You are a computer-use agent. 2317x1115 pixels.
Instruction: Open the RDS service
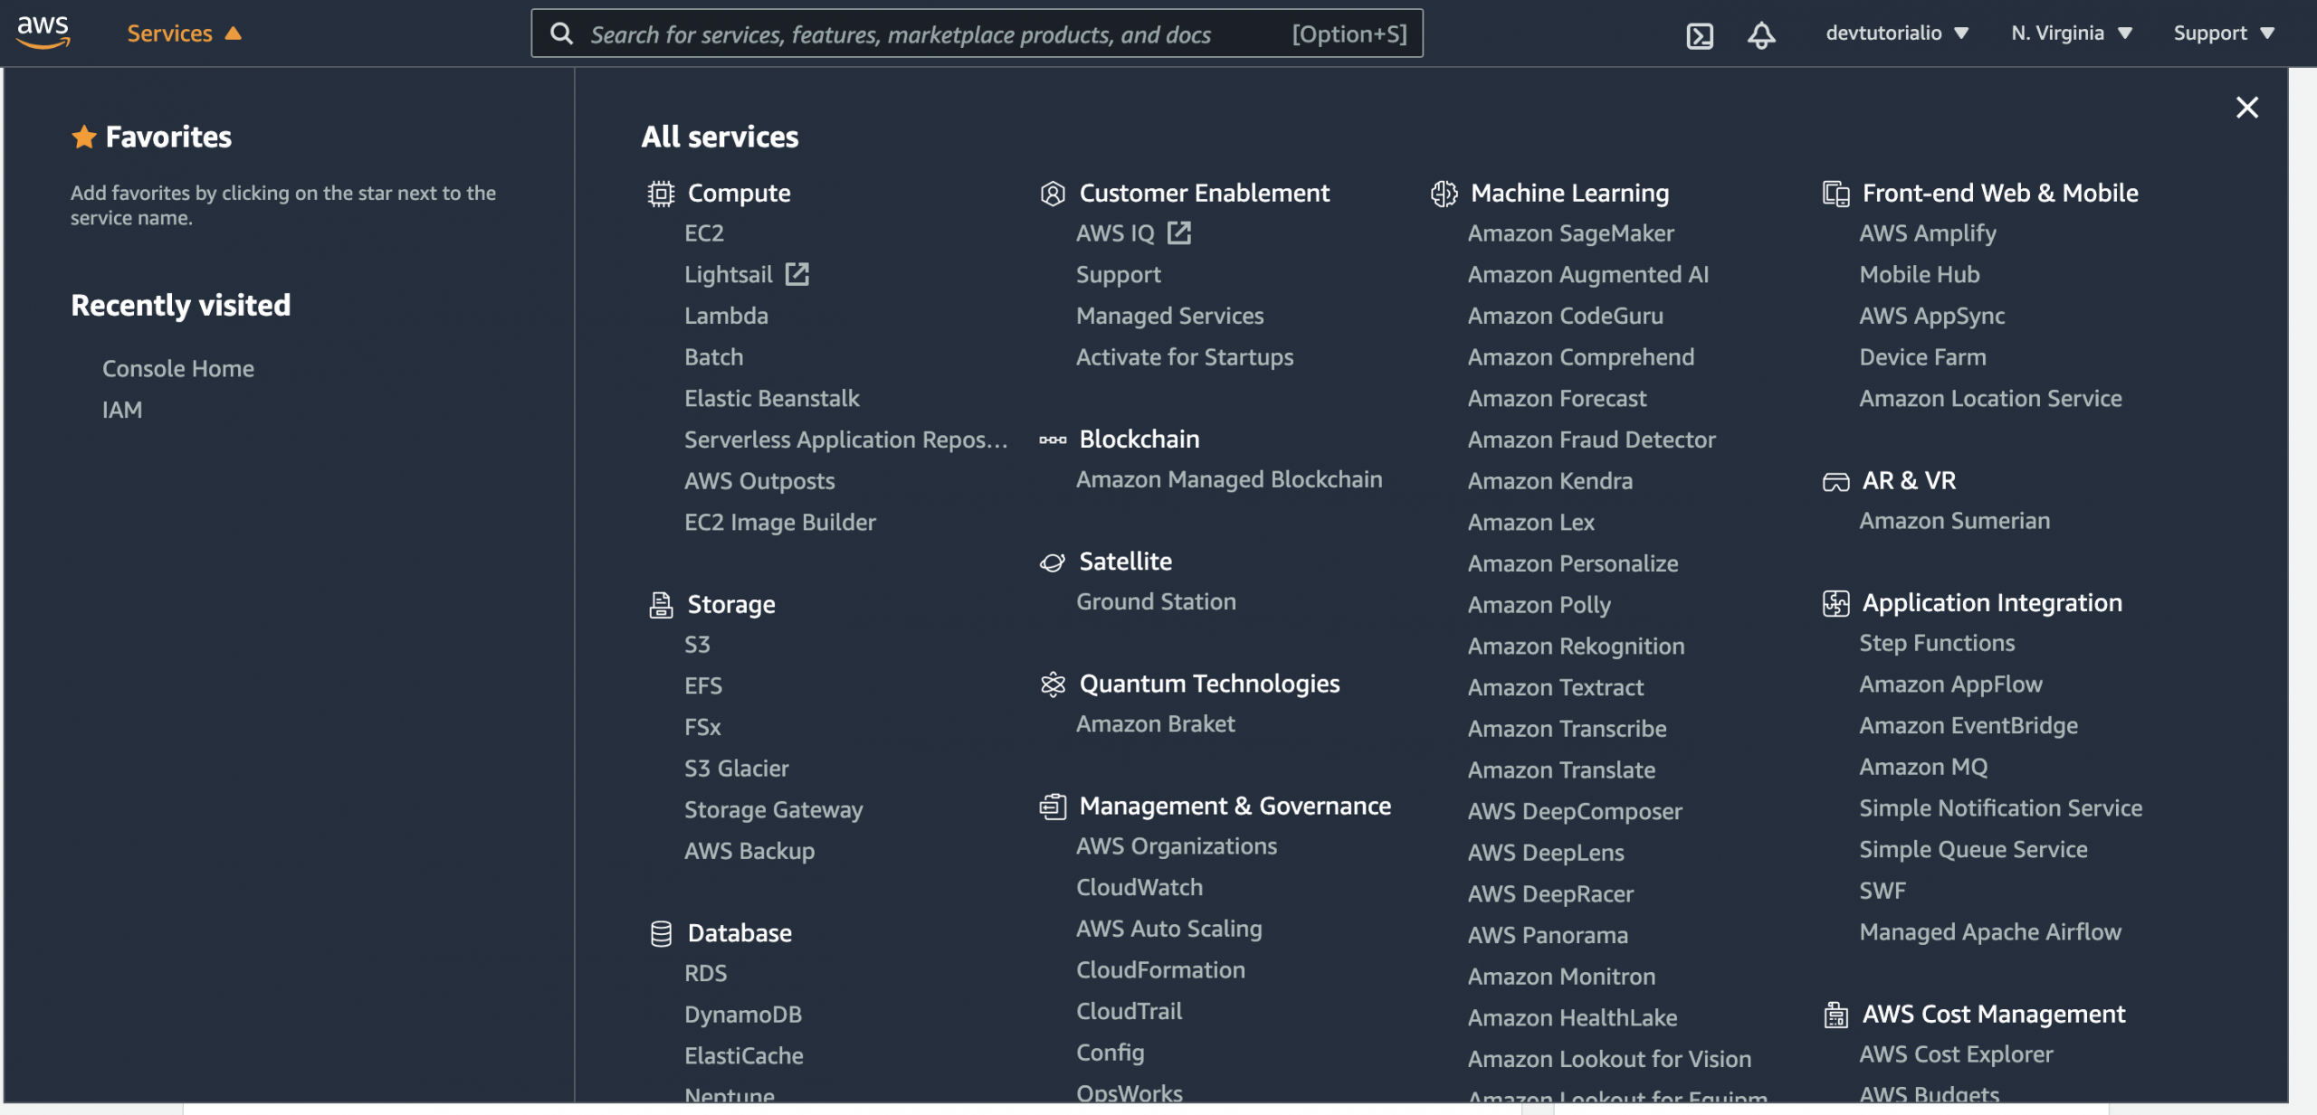tap(706, 973)
